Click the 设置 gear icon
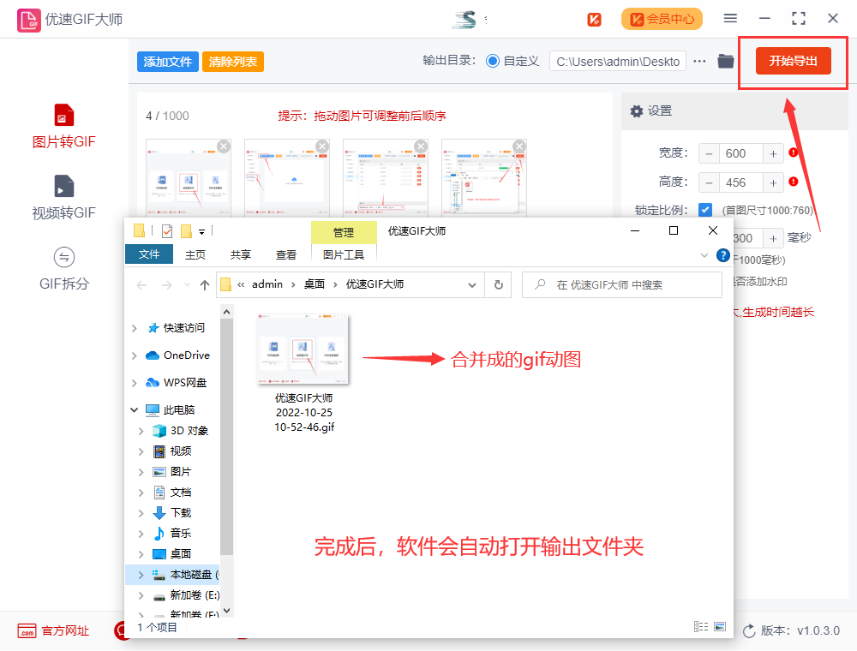This screenshot has height=651, width=857. pyautogui.click(x=636, y=111)
